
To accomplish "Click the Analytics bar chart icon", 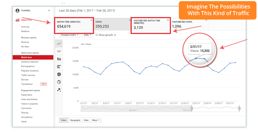I will [x=17, y=20].
